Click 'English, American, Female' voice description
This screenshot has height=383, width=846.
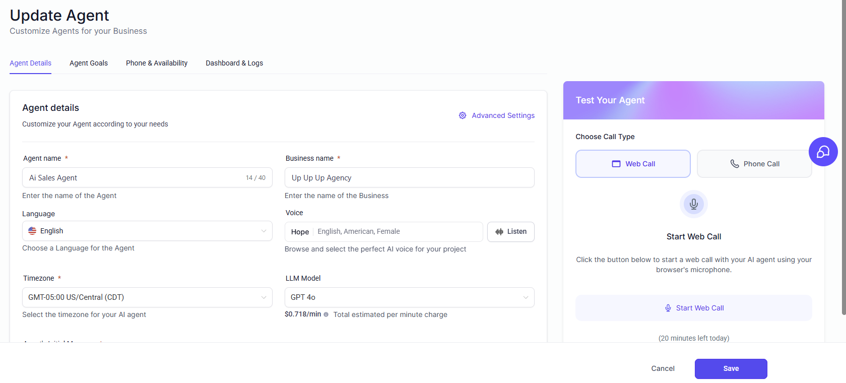(x=359, y=231)
